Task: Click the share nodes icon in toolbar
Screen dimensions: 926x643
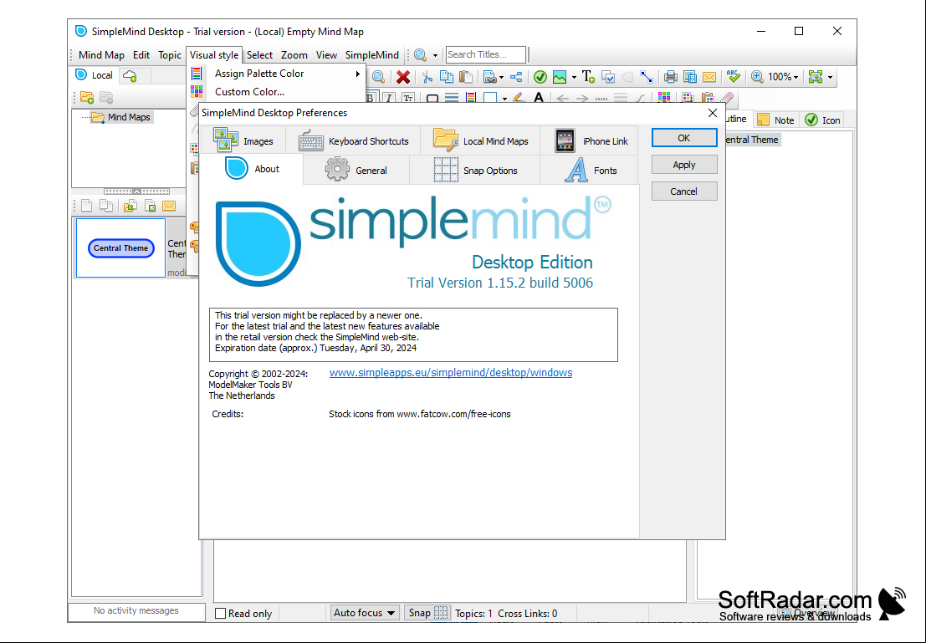Action: tap(516, 77)
